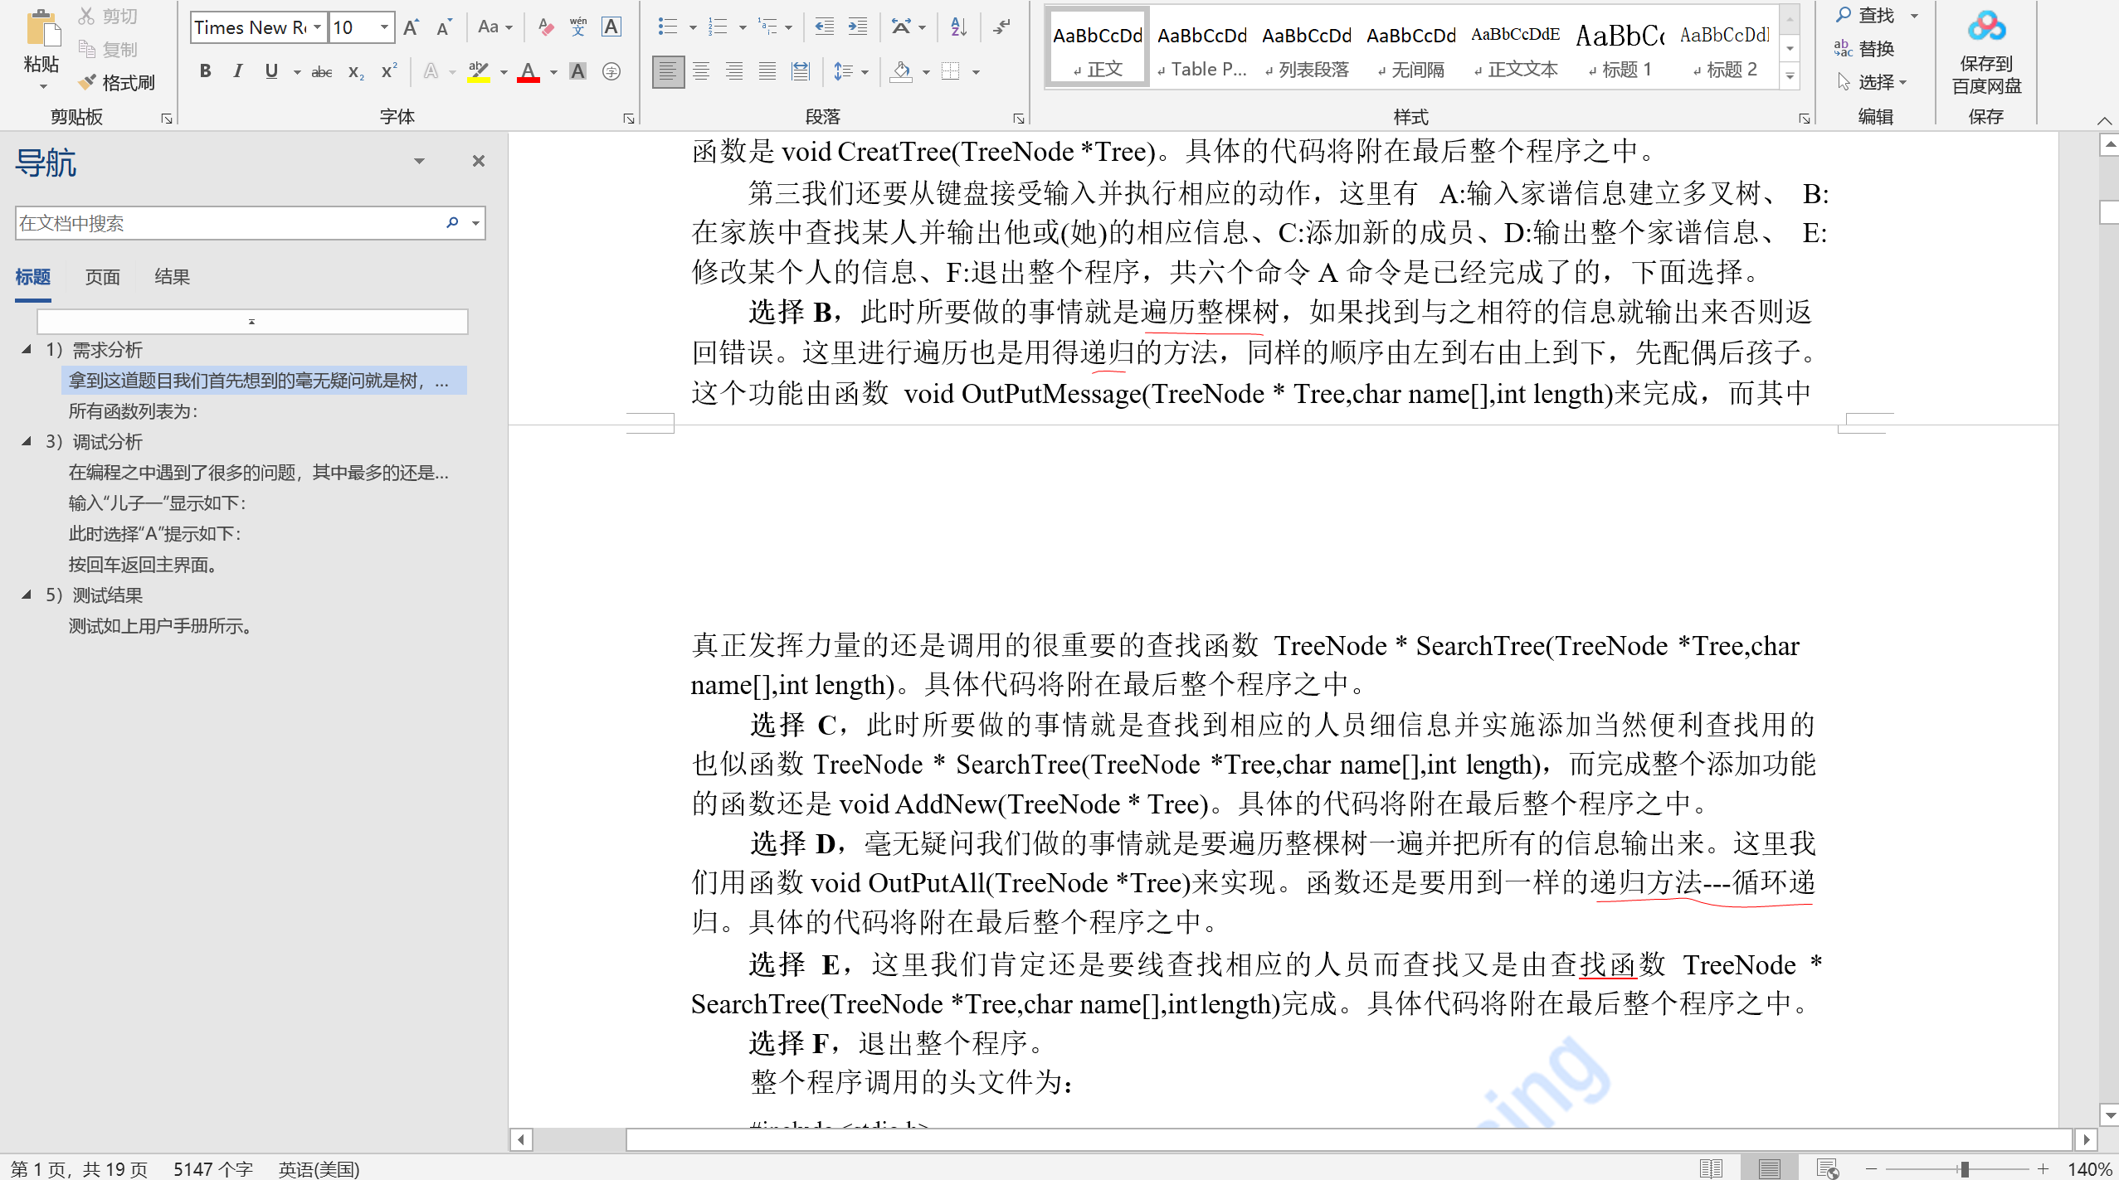Open the font size dropdown
This screenshot has width=2119, height=1180.
[x=384, y=27]
